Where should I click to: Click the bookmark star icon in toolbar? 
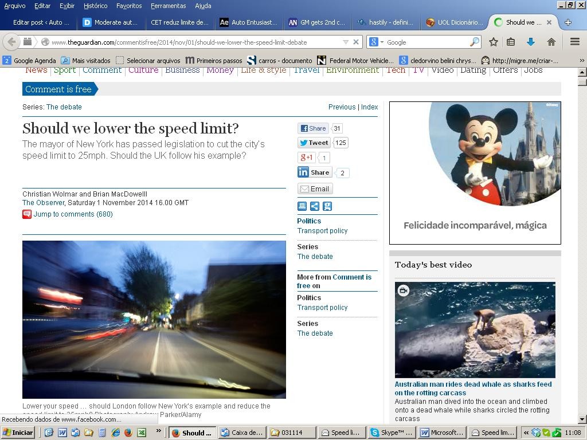coord(493,42)
